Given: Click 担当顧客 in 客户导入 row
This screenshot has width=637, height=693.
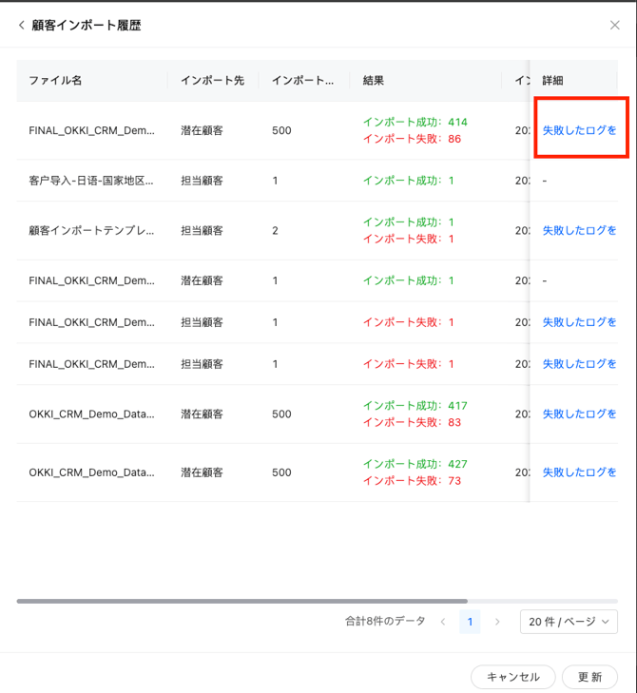Looking at the screenshot, I should pyautogui.click(x=202, y=181).
